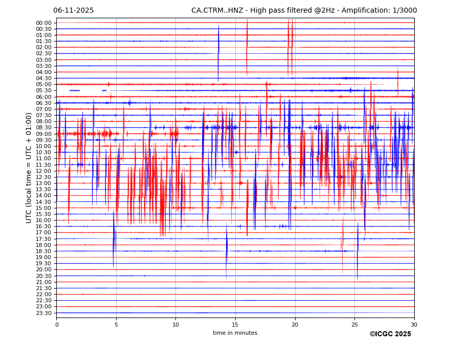
Task: Click the x-axis tick labeled 25
Action: [x=354, y=325]
